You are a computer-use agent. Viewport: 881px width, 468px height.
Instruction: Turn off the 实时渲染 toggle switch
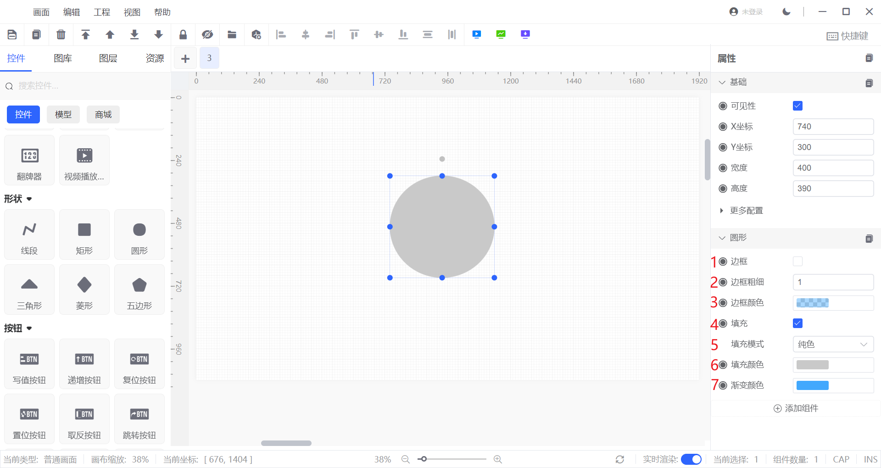point(691,459)
